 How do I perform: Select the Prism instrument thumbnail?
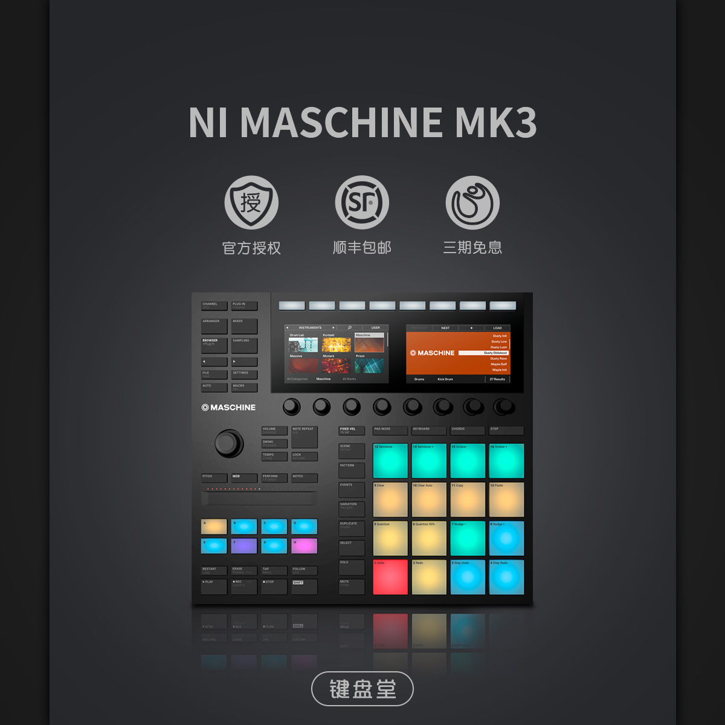369,364
